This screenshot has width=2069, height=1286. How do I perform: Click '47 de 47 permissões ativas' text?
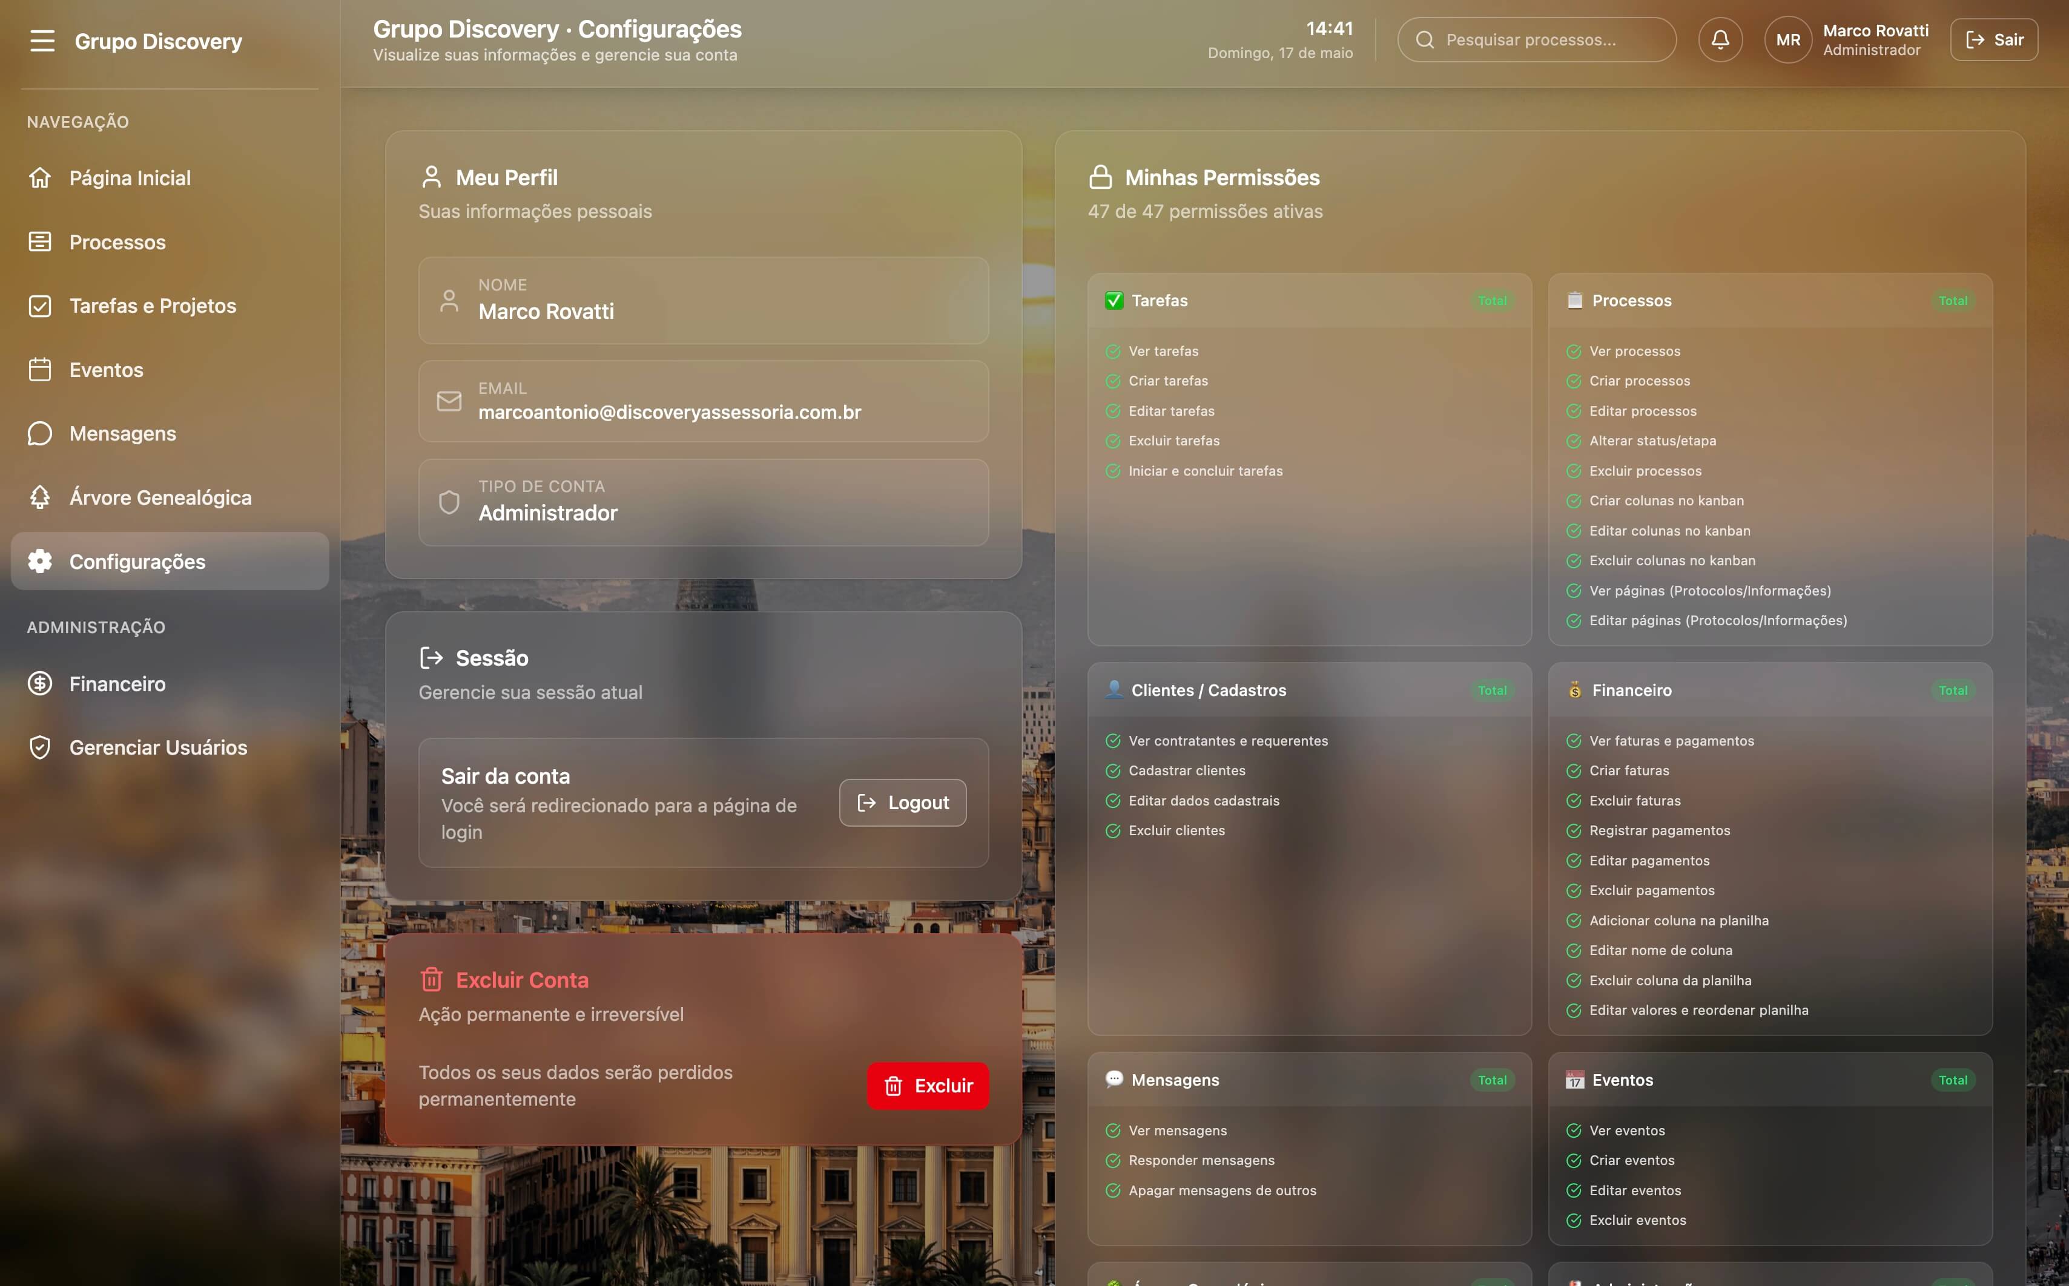pyautogui.click(x=1206, y=211)
